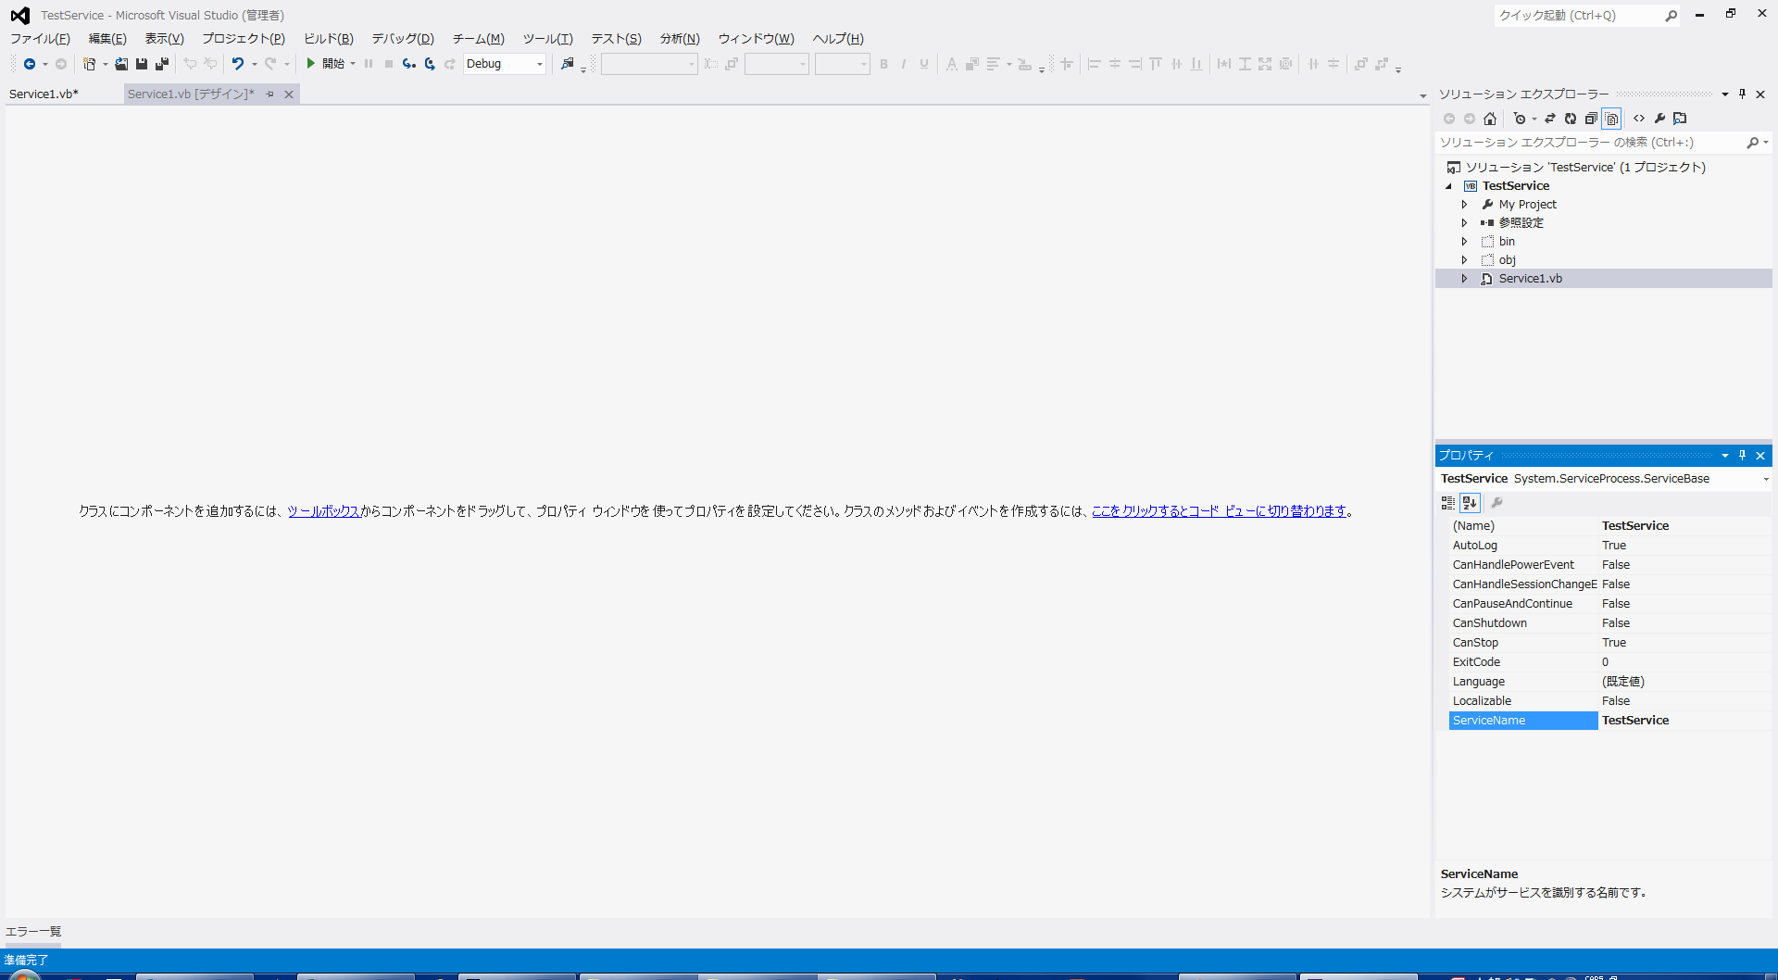The image size is (1778, 980).
Task: Click Collapse All icon in Solution Explorer
Action: (x=1591, y=119)
